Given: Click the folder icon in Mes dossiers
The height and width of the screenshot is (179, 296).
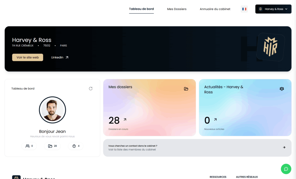Looking at the screenshot, I should point(186,89).
